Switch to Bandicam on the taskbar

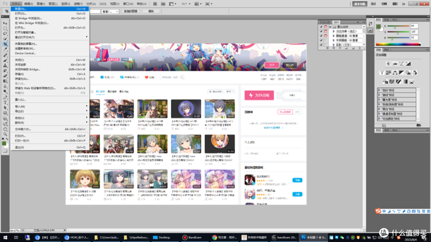192,237
